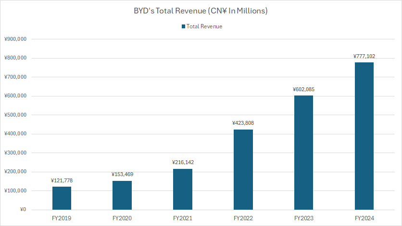Image resolution: width=402 pixels, height=226 pixels.
Task: Click the FY2021 axis label
Action: point(183,218)
